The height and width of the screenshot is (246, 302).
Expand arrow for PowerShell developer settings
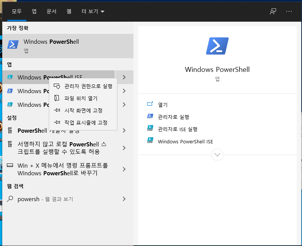(x=124, y=130)
